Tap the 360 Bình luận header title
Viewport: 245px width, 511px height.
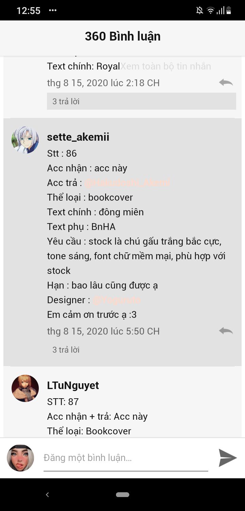click(x=122, y=36)
